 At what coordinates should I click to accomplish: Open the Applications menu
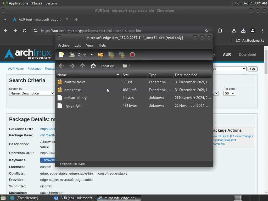coord(19,3)
